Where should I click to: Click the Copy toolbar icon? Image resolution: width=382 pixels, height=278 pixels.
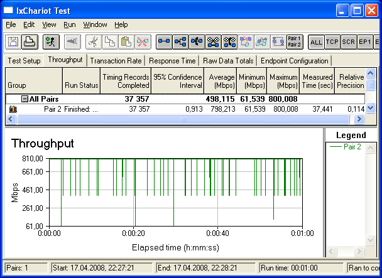[x=110, y=42]
